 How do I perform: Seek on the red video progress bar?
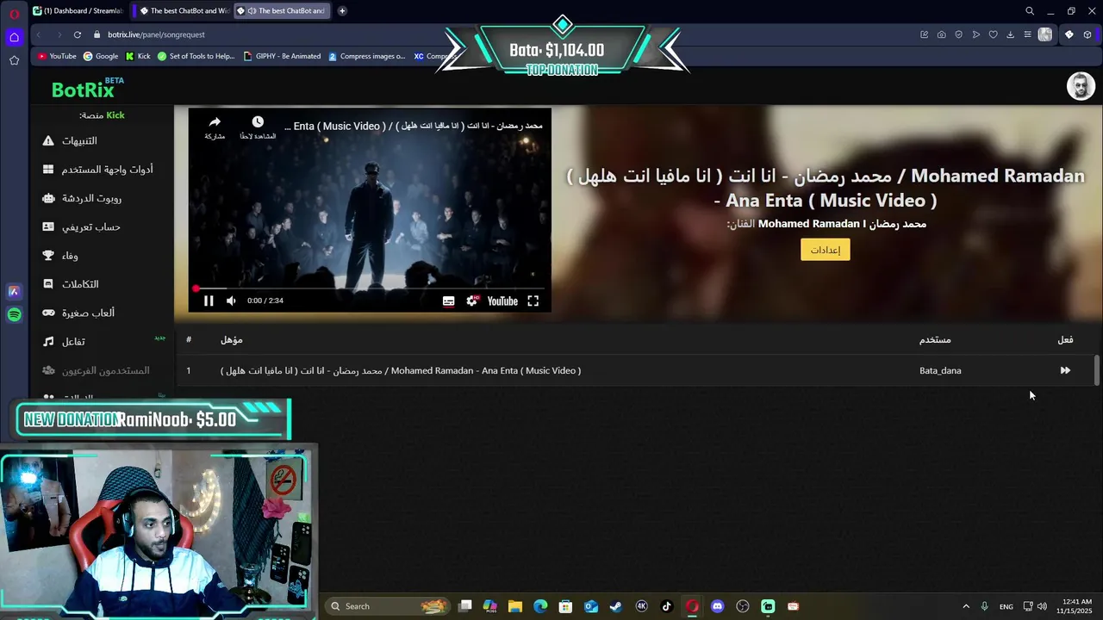(370, 288)
